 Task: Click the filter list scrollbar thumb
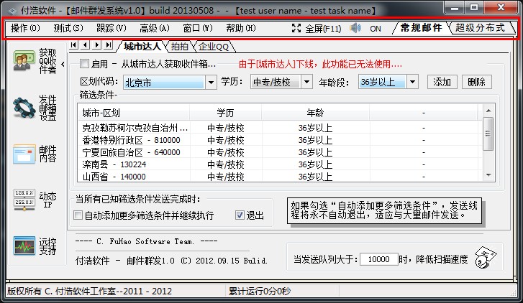(x=488, y=134)
